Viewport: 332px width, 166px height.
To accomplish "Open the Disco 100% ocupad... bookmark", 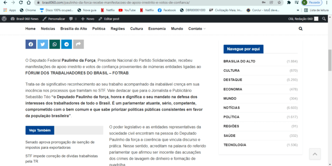I will pyautogui.click(x=57, y=10).
